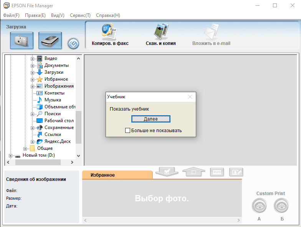Viewport: 301px width, 227px height.
Task: Open Скан. и копия tool
Action: tap(160, 35)
